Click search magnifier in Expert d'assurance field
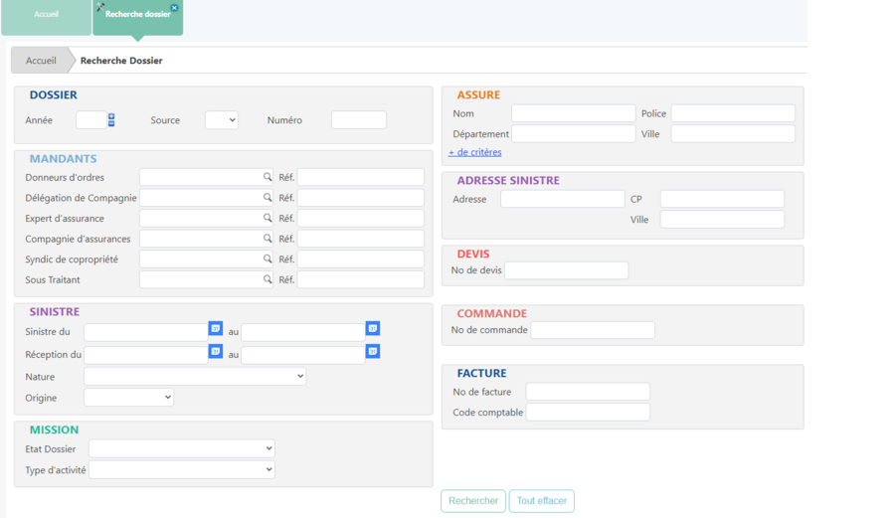 (x=267, y=218)
